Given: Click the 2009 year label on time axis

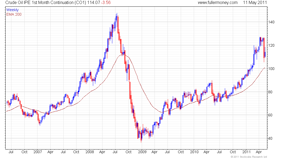Looking at the screenshot, I should point(142,152).
